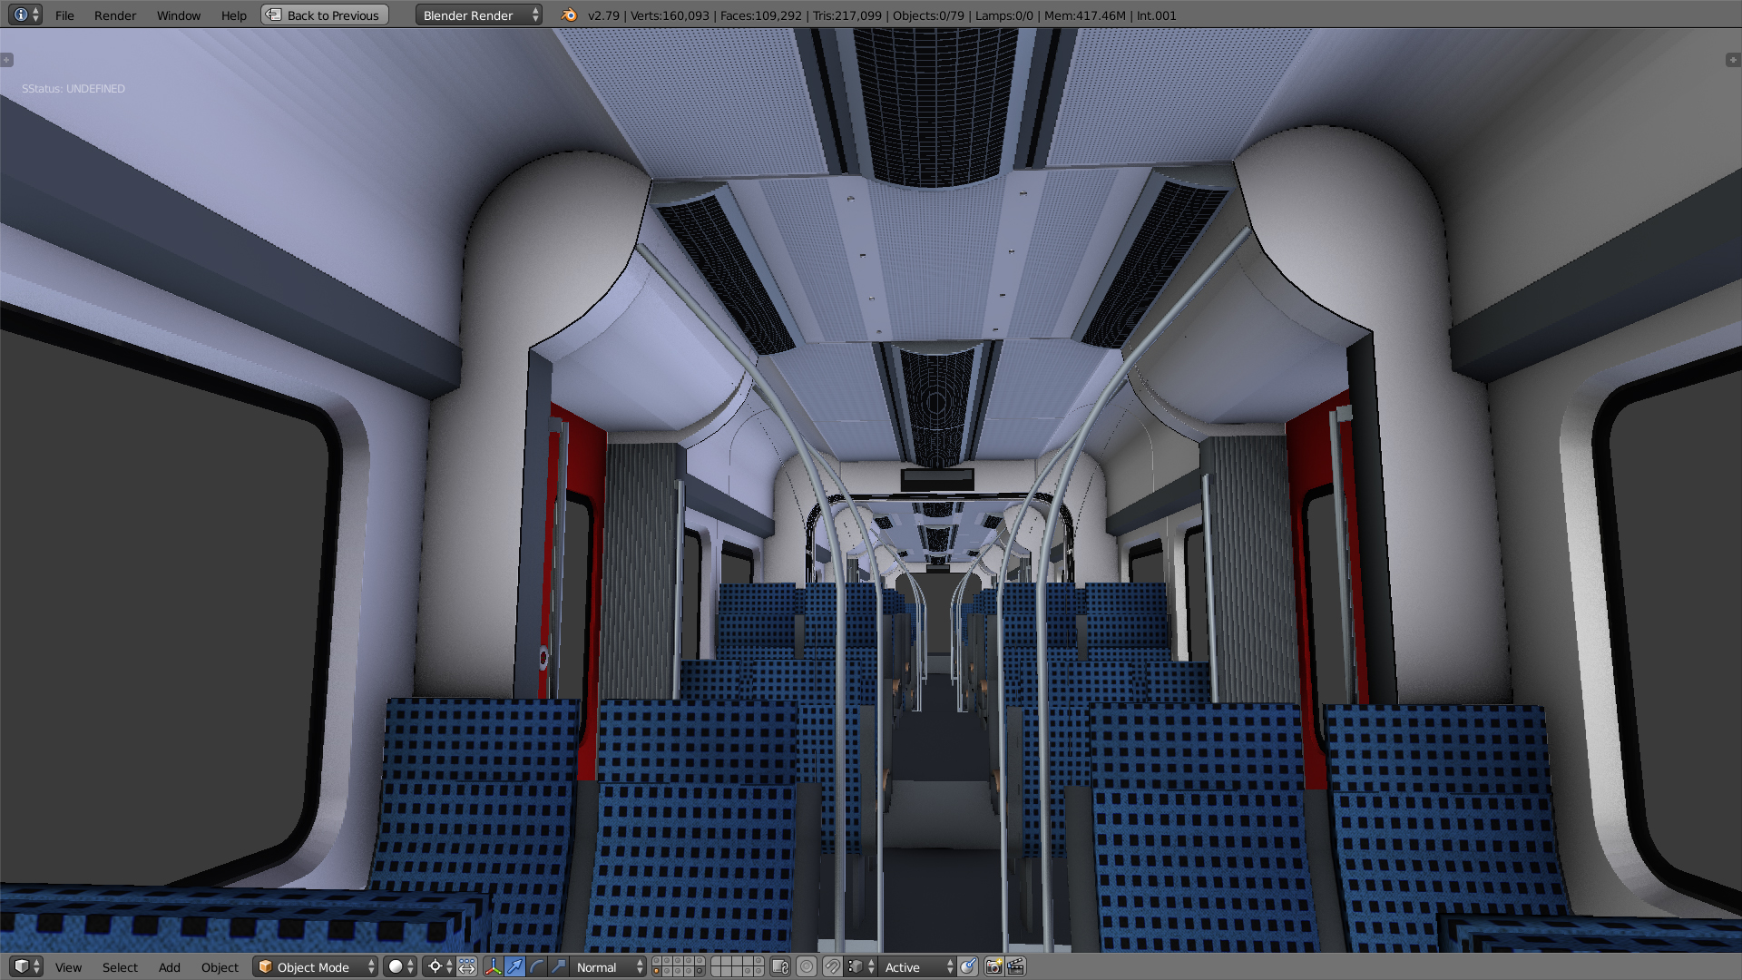Image resolution: width=1742 pixels, height=980 pixels.
Task: Toggle the lock-camera-to-layers icon
Action: tap(780, 967)
